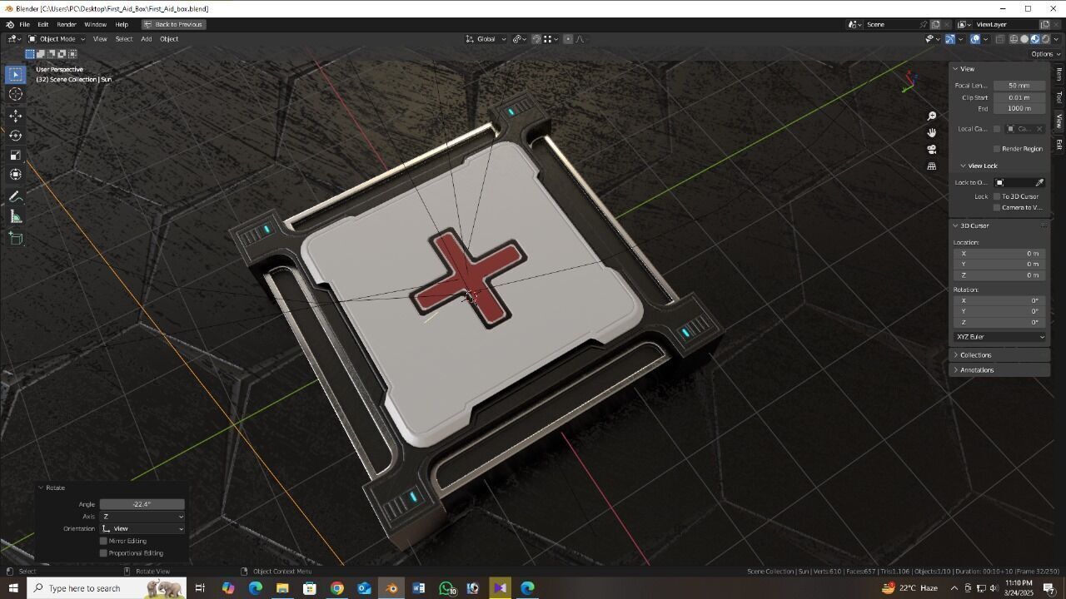Screen dimensions: 1066x599
Task: Open the Object Mode dropdown
Action: pyautogui.click(x=55, y=39)
